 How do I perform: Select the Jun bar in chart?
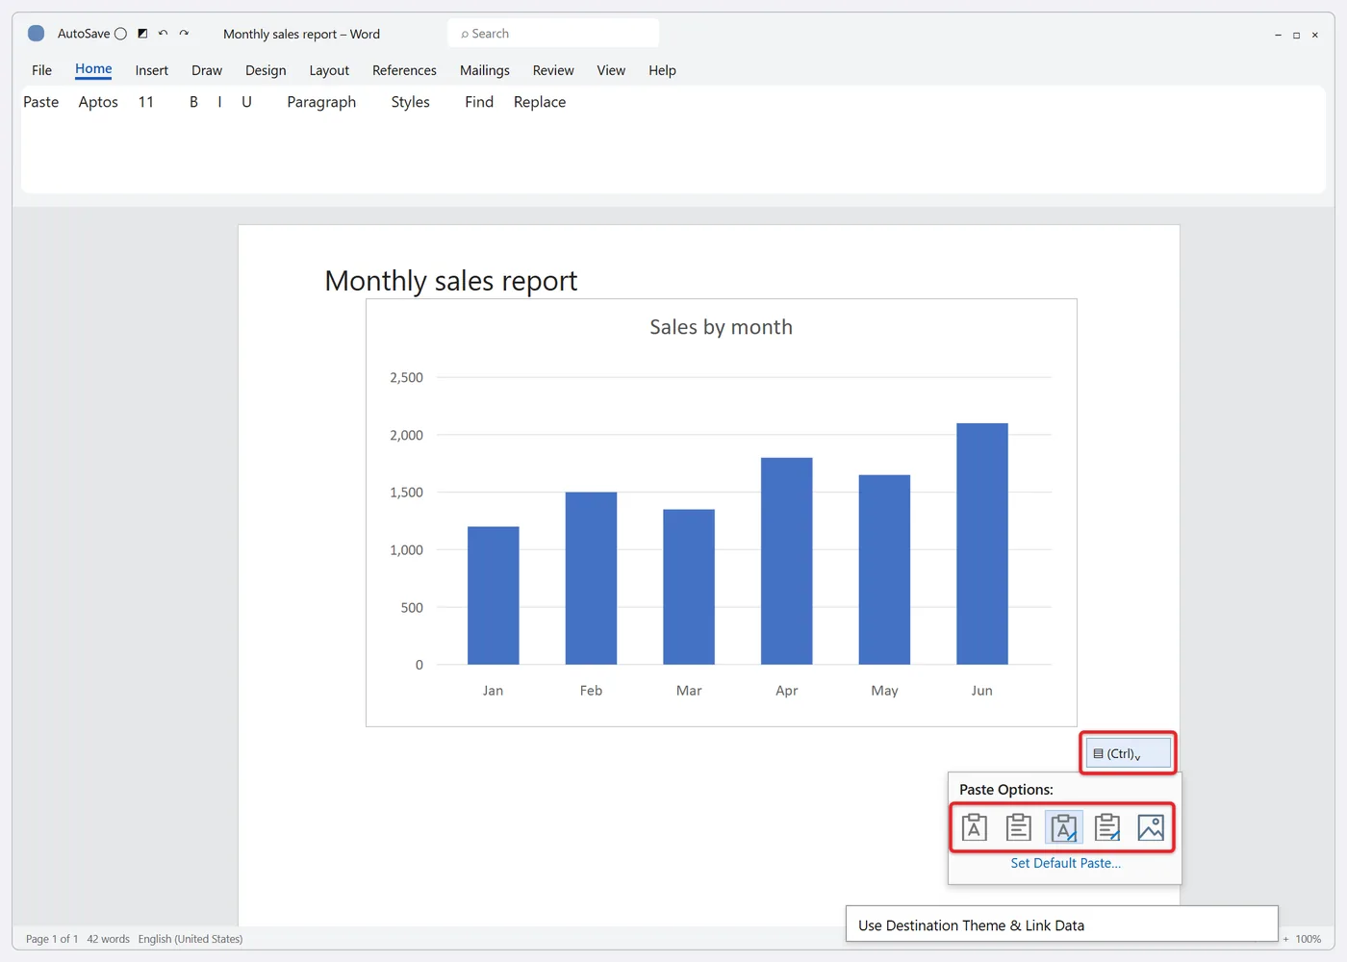pyautogui.click(x=982, y=544)
